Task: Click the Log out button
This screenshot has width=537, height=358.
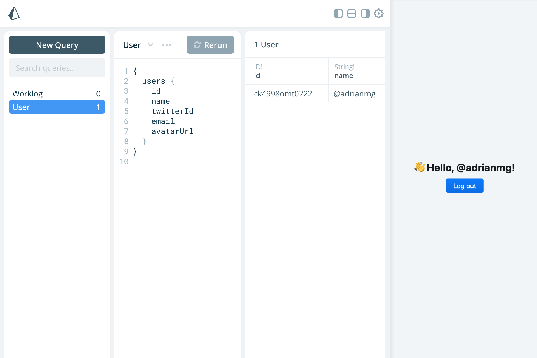Action: (x=464, y=186)
